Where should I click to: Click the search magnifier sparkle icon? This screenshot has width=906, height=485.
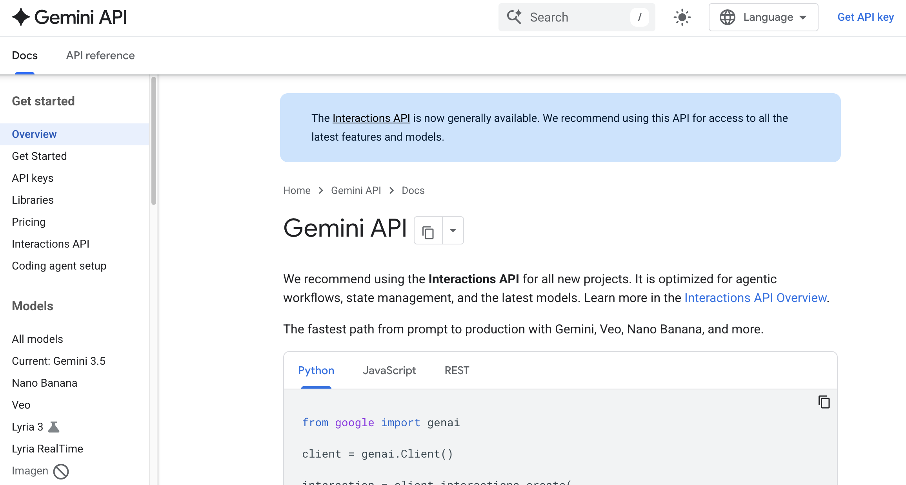click(514, 17)
